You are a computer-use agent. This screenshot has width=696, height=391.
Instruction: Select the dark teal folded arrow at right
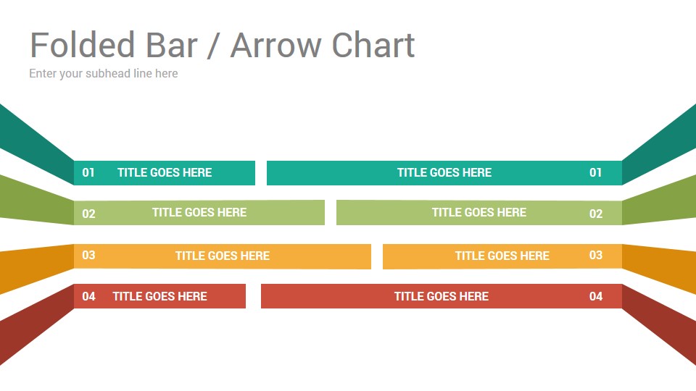tap(659, 144)
